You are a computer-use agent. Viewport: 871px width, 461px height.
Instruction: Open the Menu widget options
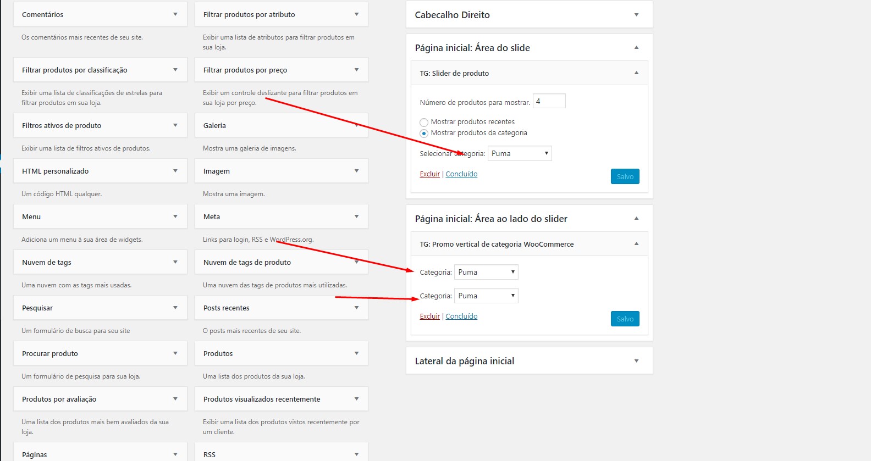tap(100, 216)
